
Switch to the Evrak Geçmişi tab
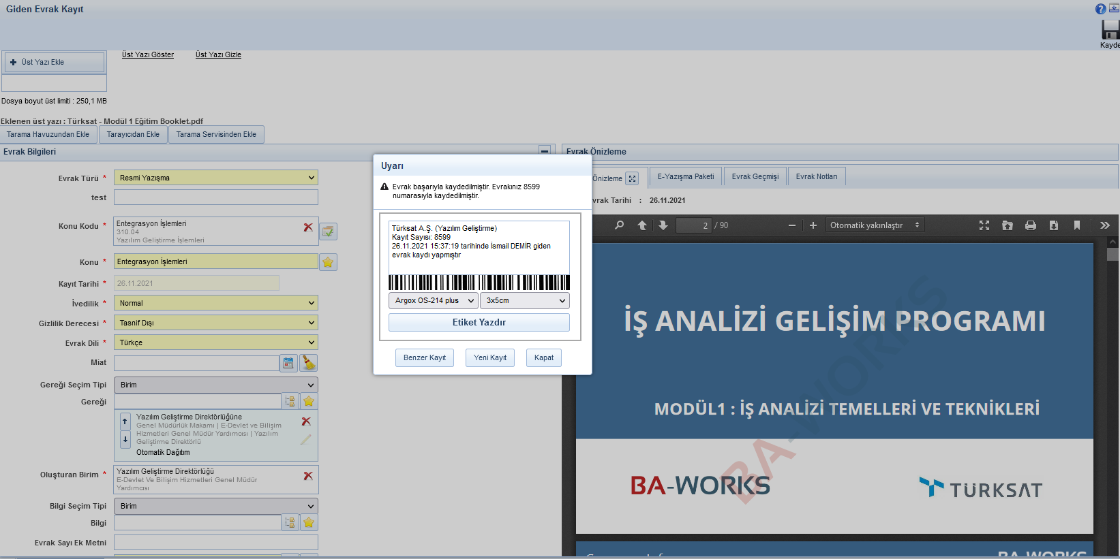[x=755, y=176]
